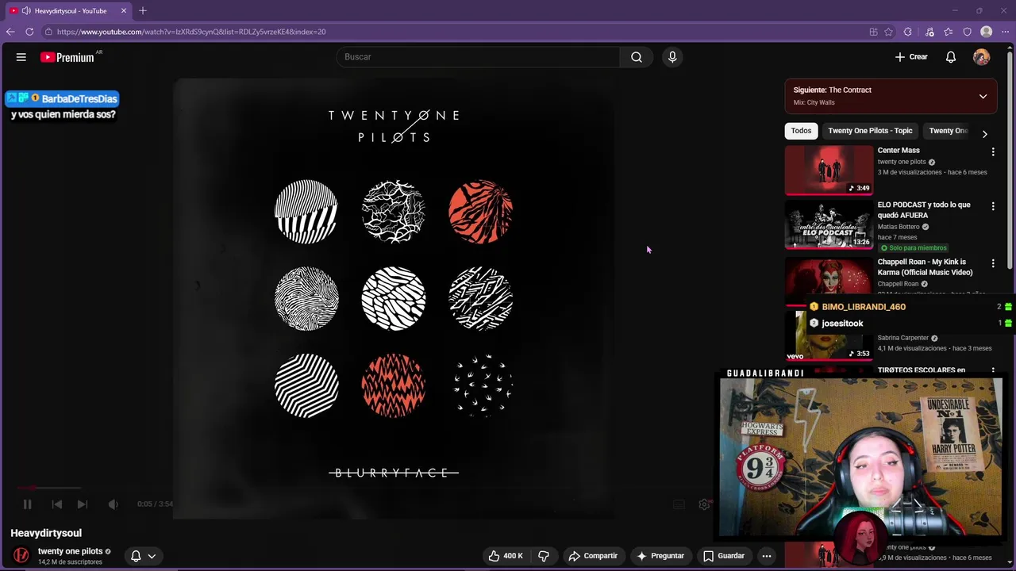1016x571 pixels.
Task: Open browser profile icon in toolbar
Action: (x=987, y=32)
